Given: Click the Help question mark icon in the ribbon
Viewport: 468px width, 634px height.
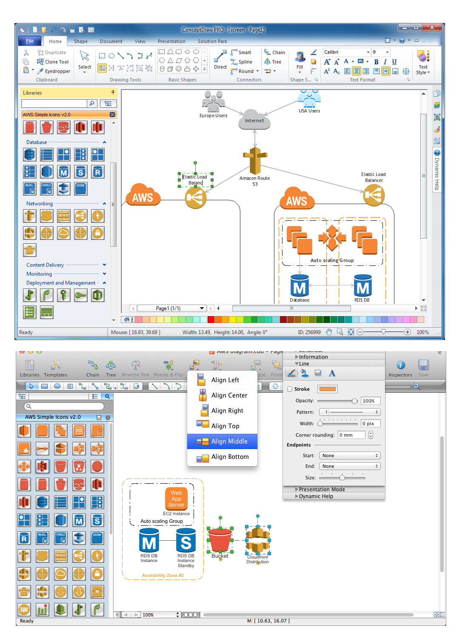Looking at the screenshot, I should (x=402, y=41).
